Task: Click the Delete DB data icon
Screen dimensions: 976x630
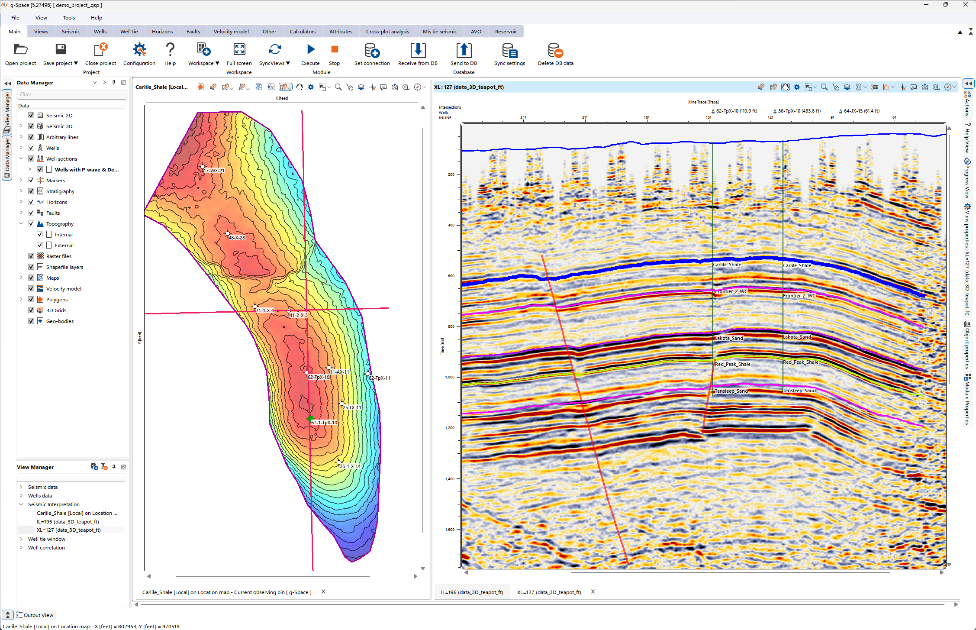Action: (x=555, y=50)
